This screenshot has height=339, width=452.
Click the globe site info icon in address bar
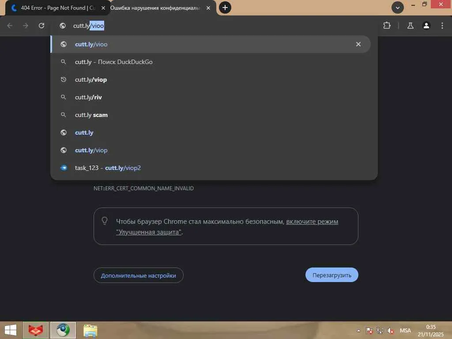[x=63, y=26]
